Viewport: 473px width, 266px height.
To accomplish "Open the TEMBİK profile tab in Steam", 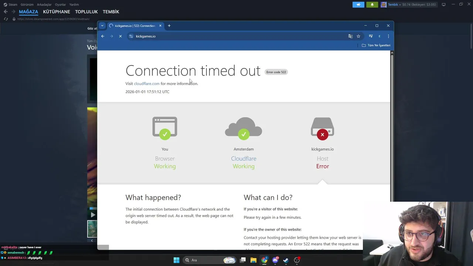I will [111, 12].
